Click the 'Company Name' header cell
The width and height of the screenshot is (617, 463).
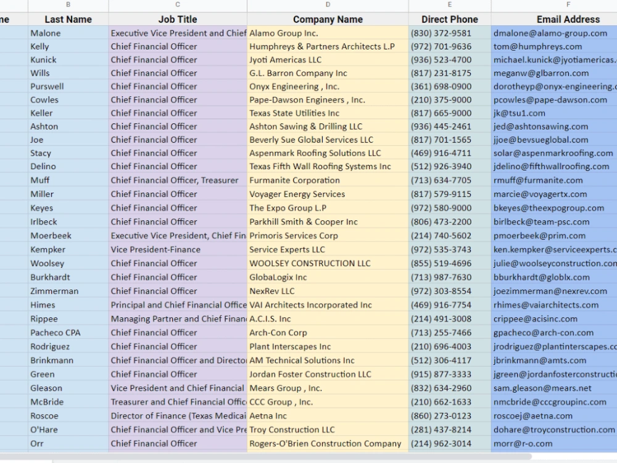point(328,19)
